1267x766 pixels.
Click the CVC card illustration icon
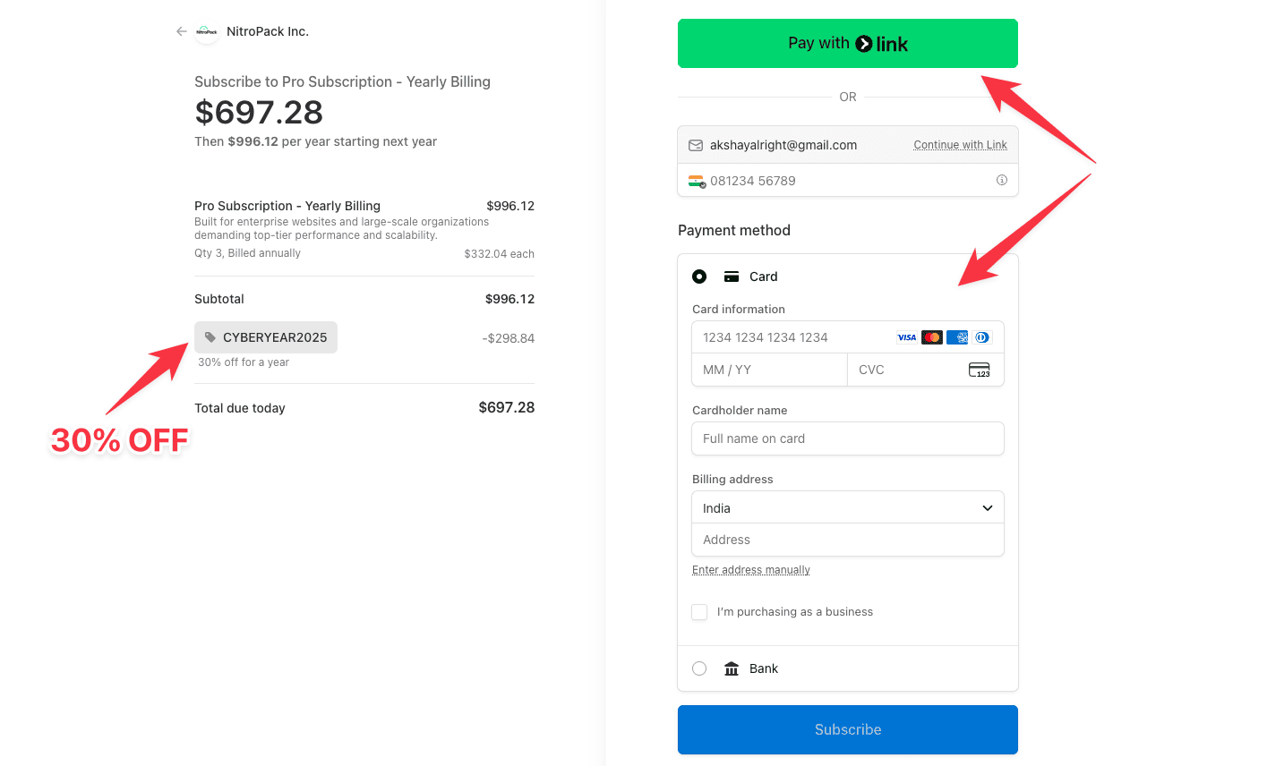980,370
